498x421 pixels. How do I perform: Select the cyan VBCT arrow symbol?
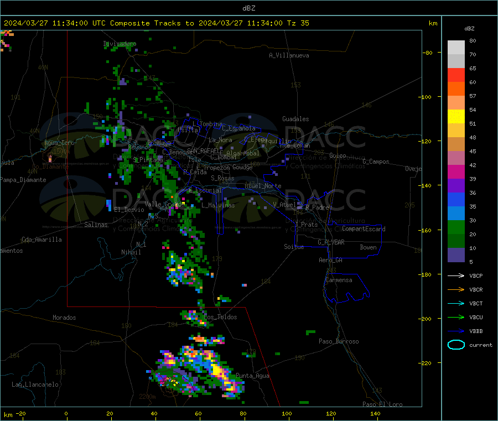point(456,304)
